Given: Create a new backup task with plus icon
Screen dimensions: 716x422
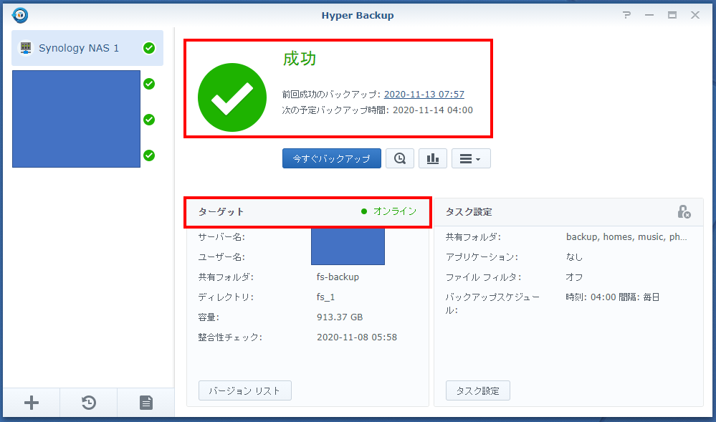Looking at the screenshot, I should coord(32,403).
